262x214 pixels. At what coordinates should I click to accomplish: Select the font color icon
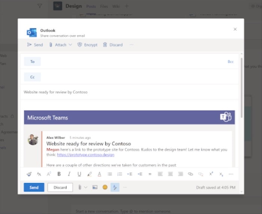(100, 174)
